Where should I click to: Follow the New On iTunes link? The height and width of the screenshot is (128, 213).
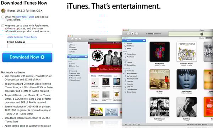[25, 17]
